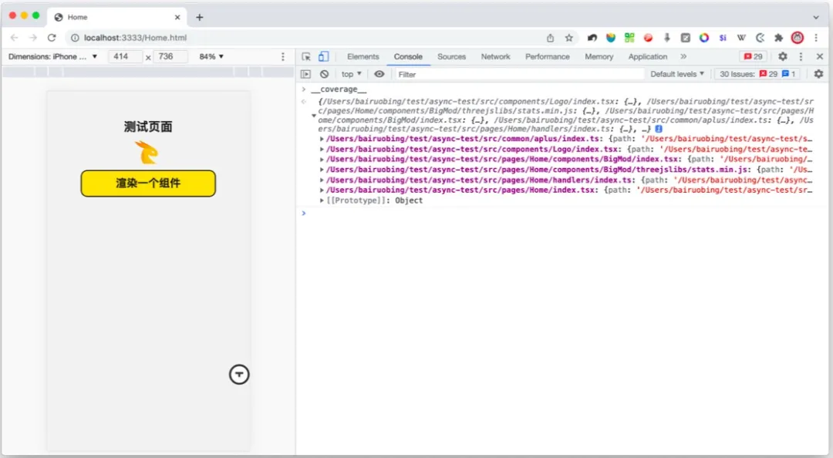Expand the [[Prototype]]: Object entry
The image size is (833, 458).
click(x=322, y=200)
